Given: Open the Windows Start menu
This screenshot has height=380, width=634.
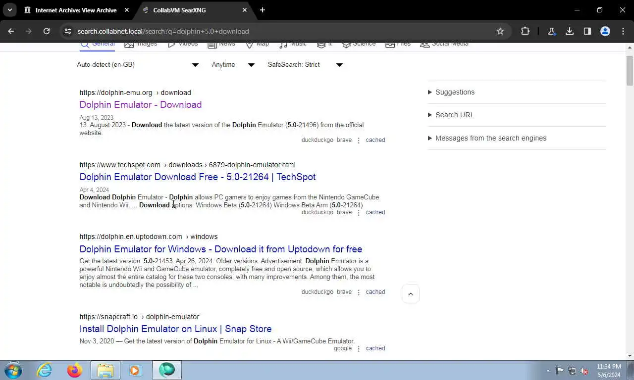Looking at the screenshot, I should (13, 370).
